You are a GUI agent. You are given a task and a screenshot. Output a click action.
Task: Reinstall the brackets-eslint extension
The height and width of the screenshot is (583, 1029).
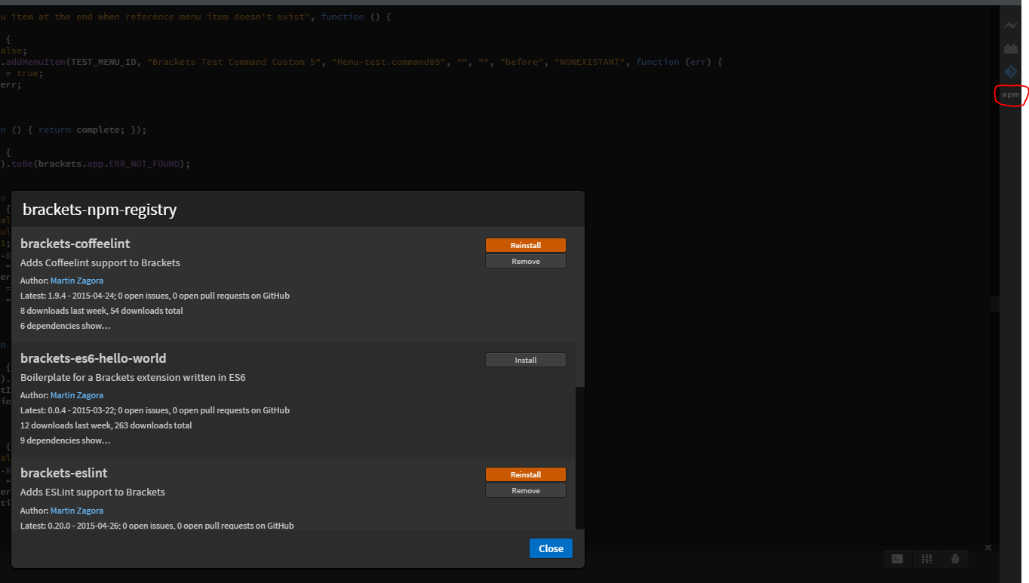[526, 474]
